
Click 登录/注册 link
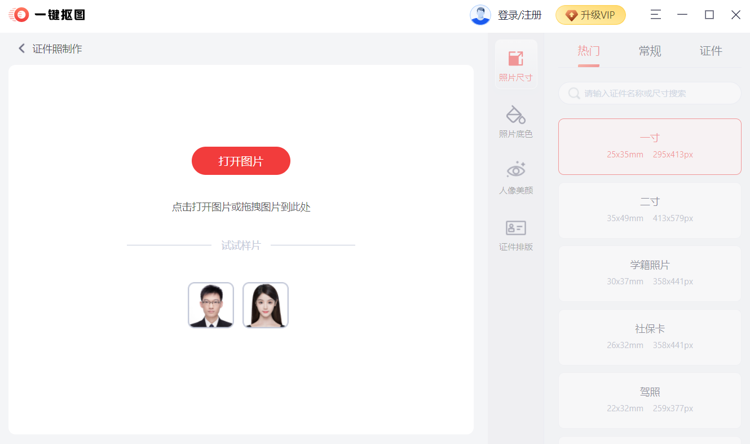pos(519,15)
